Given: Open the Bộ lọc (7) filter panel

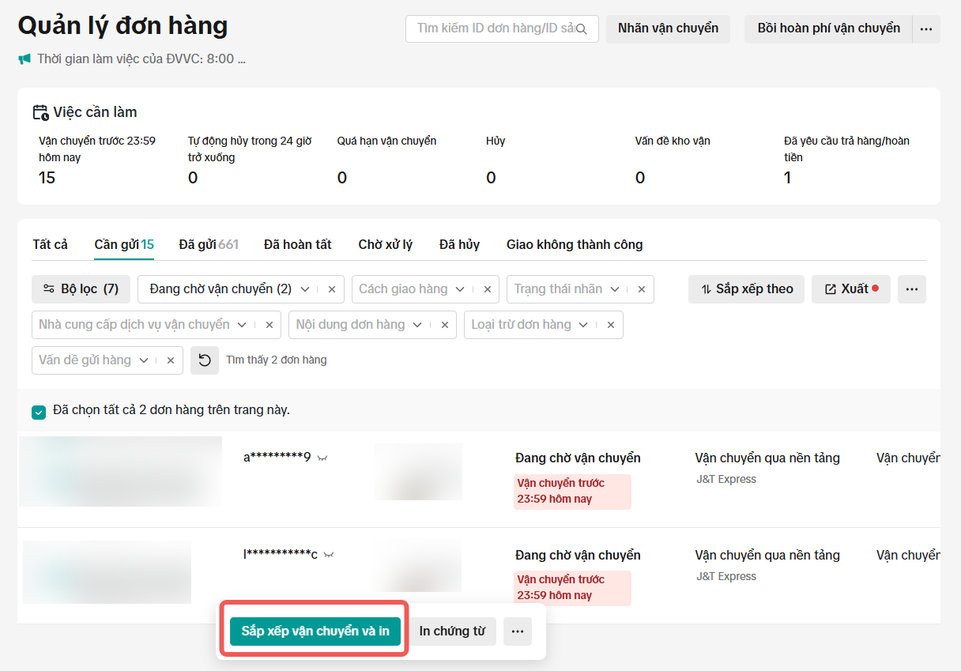Looking at the screenshot, I should [81, 289].
